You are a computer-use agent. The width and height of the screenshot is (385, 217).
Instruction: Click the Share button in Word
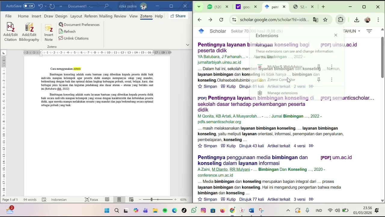point(178,16)
